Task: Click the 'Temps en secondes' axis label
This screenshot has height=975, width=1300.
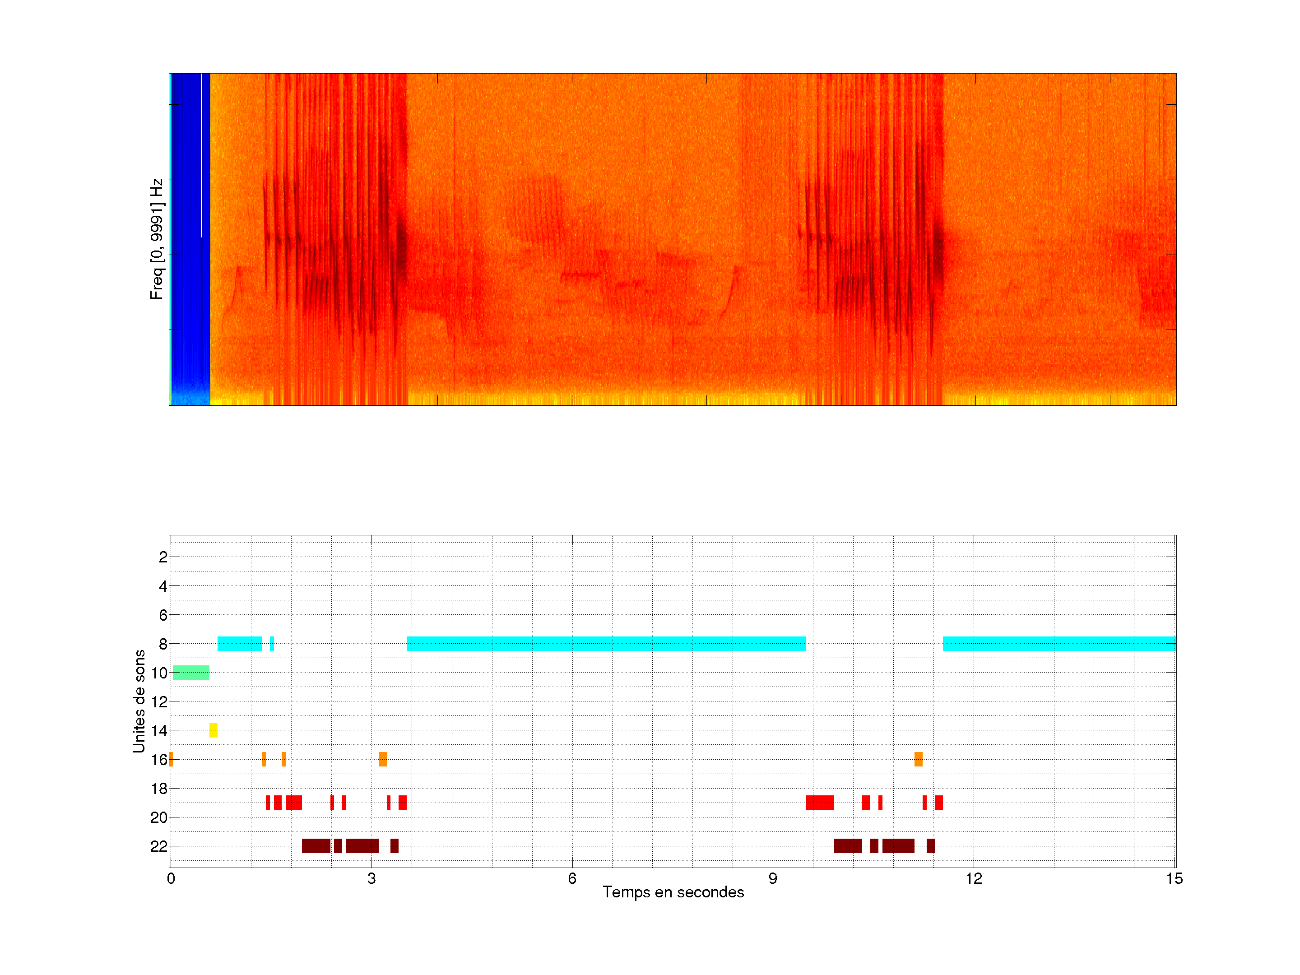Action: point(673,892)
